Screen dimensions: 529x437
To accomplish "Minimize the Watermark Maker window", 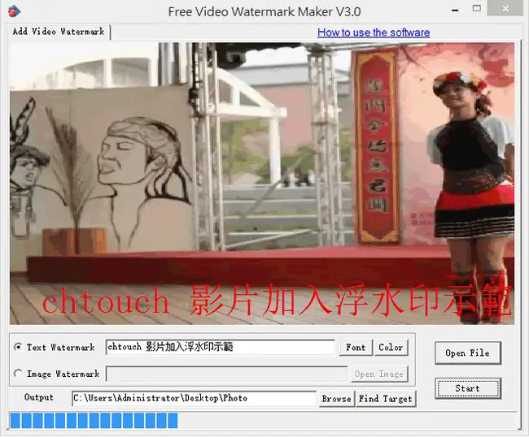I will (455, 10).
